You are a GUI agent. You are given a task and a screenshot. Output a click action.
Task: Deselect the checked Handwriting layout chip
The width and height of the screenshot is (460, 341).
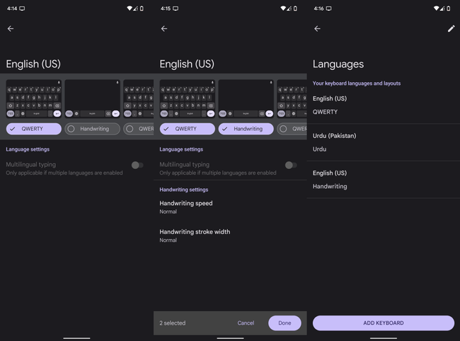(x=246, y=129)
